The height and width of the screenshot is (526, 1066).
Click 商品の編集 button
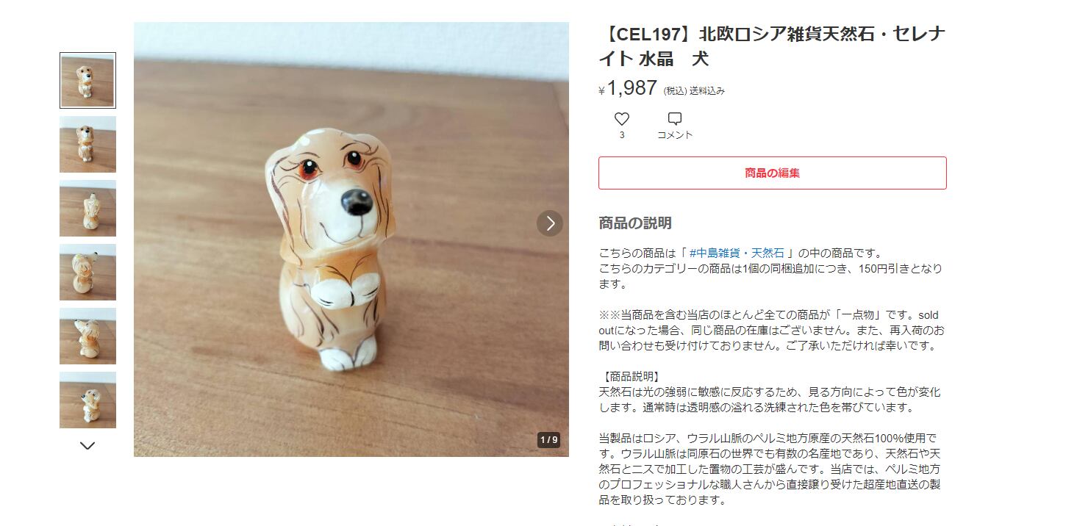(x=772, y=173)
